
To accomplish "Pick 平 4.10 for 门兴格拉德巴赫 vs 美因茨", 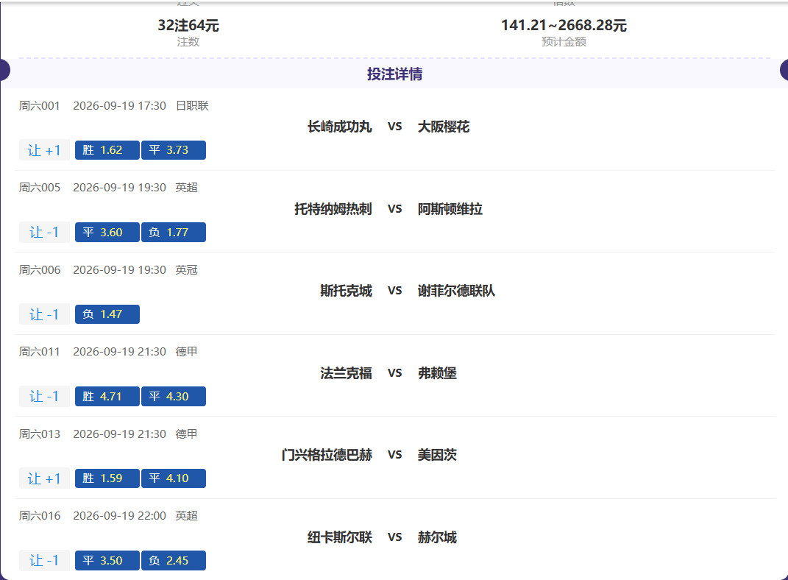I will pyautogui.click(x=174, y=478).
